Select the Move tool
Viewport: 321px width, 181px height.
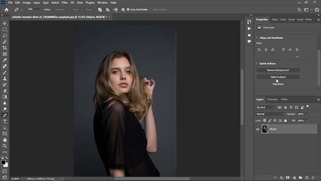(5, 24)
